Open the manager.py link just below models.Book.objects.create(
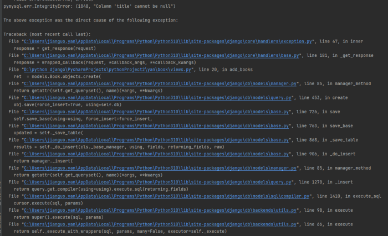 tap(160, 83)
